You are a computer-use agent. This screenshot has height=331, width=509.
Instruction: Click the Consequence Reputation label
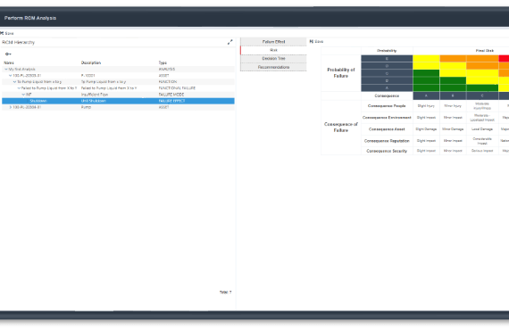click(387, 141)
